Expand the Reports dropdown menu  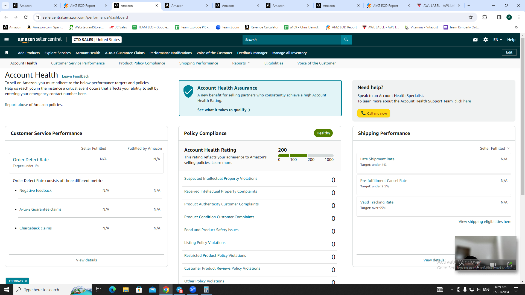(241, 63)
